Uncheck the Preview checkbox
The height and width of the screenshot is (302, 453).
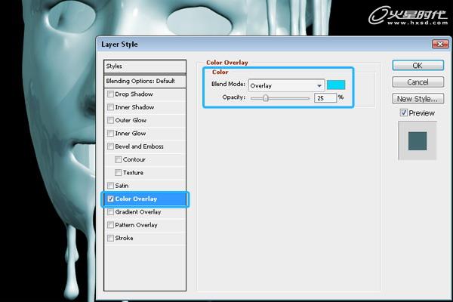404,113
